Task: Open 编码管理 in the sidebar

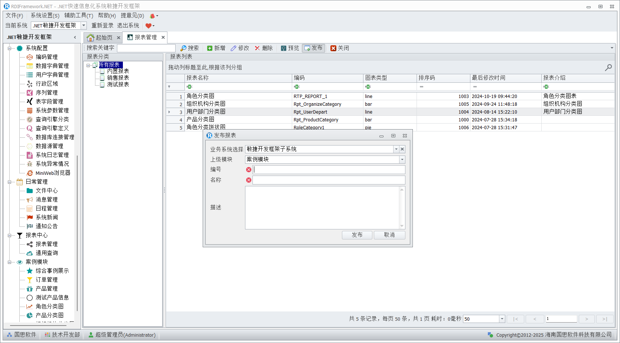Action: pyautogui.click(x=46, y=57)
